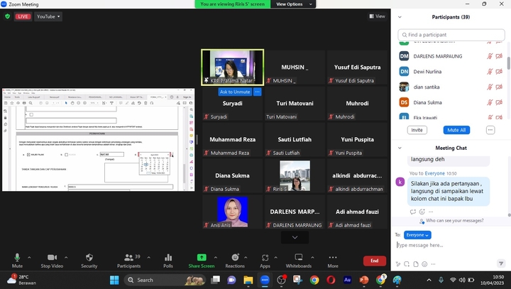Screen dimensions: 511x289
Task: Open the YouTube live stream menu
Action: [x=48, y=16]
